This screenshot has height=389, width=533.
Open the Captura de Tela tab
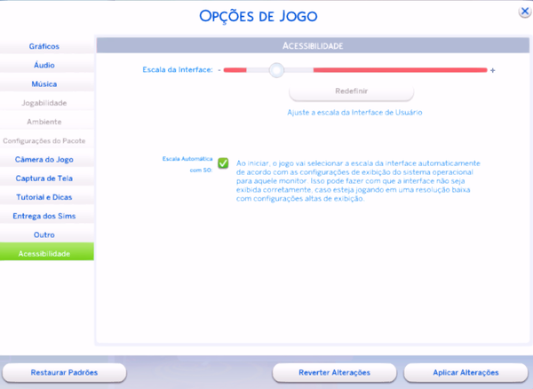(x=44, y=179)
